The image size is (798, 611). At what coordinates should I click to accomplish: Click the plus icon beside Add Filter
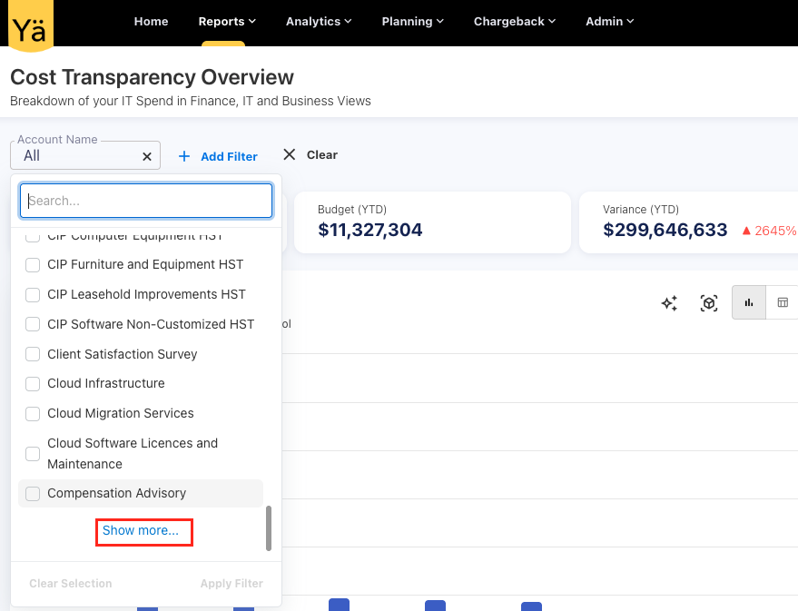184,156
